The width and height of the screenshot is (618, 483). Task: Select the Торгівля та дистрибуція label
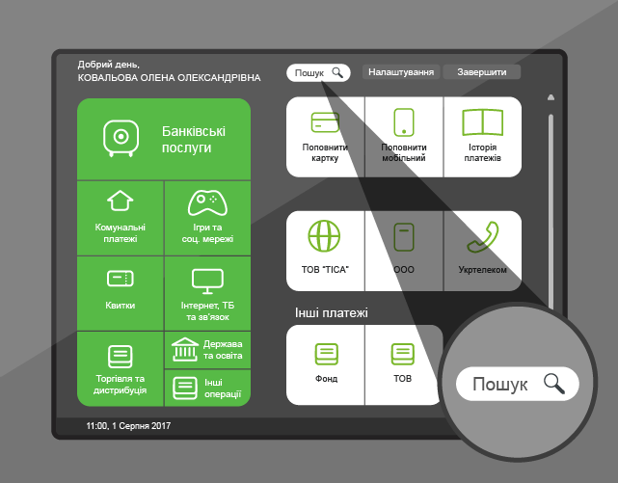[120, 384]
